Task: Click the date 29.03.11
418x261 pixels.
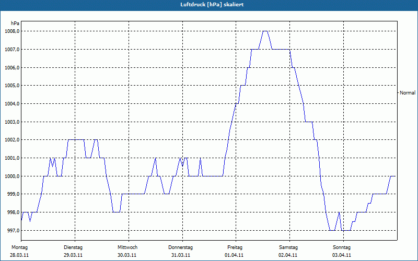Action: point(73,255)
